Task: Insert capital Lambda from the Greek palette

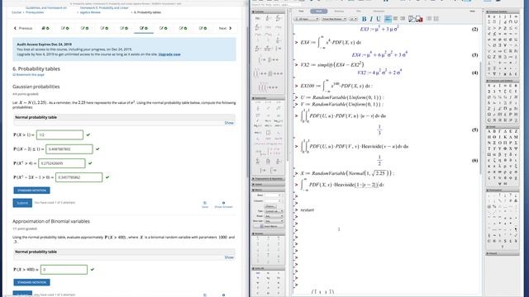Action: (512, 137)
